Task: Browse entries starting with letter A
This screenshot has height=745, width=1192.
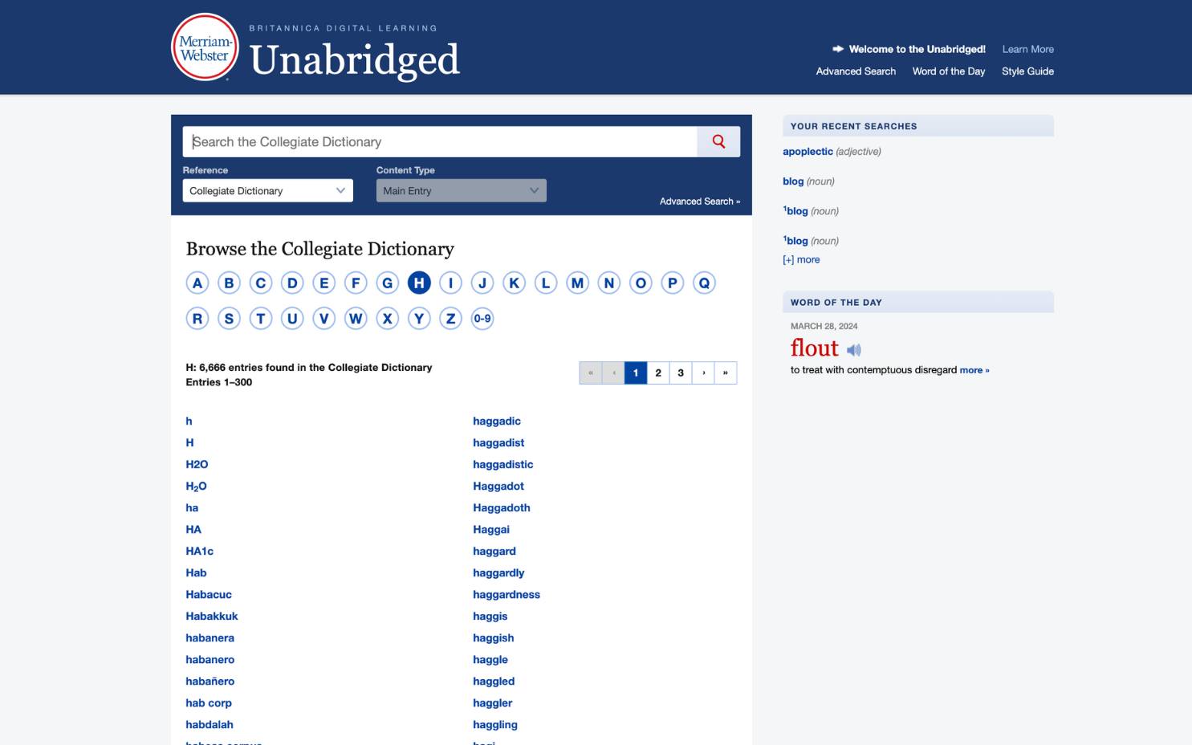Action: [x=197, y=283]
